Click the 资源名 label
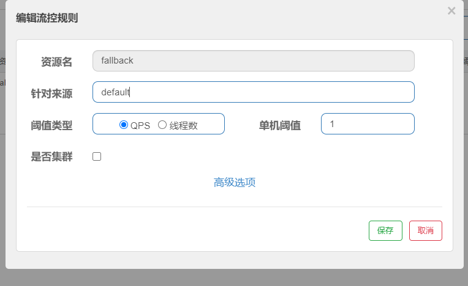The height and width of the screenshot is (286, 468). coord(56,62)
